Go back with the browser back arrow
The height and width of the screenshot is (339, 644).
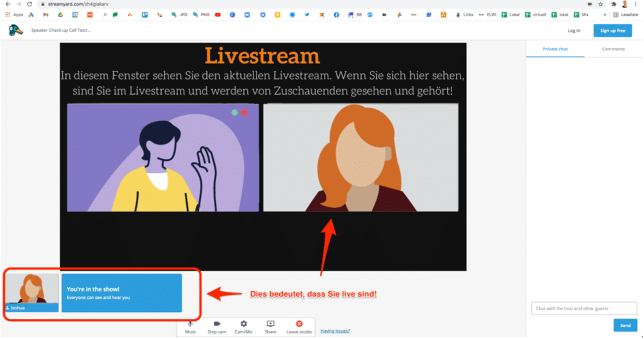pos(7,4)
